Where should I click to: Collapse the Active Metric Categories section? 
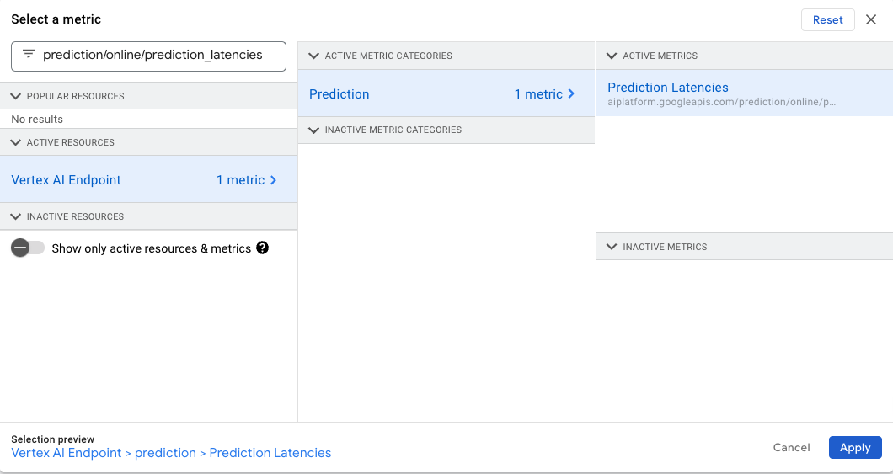(314, 56)
